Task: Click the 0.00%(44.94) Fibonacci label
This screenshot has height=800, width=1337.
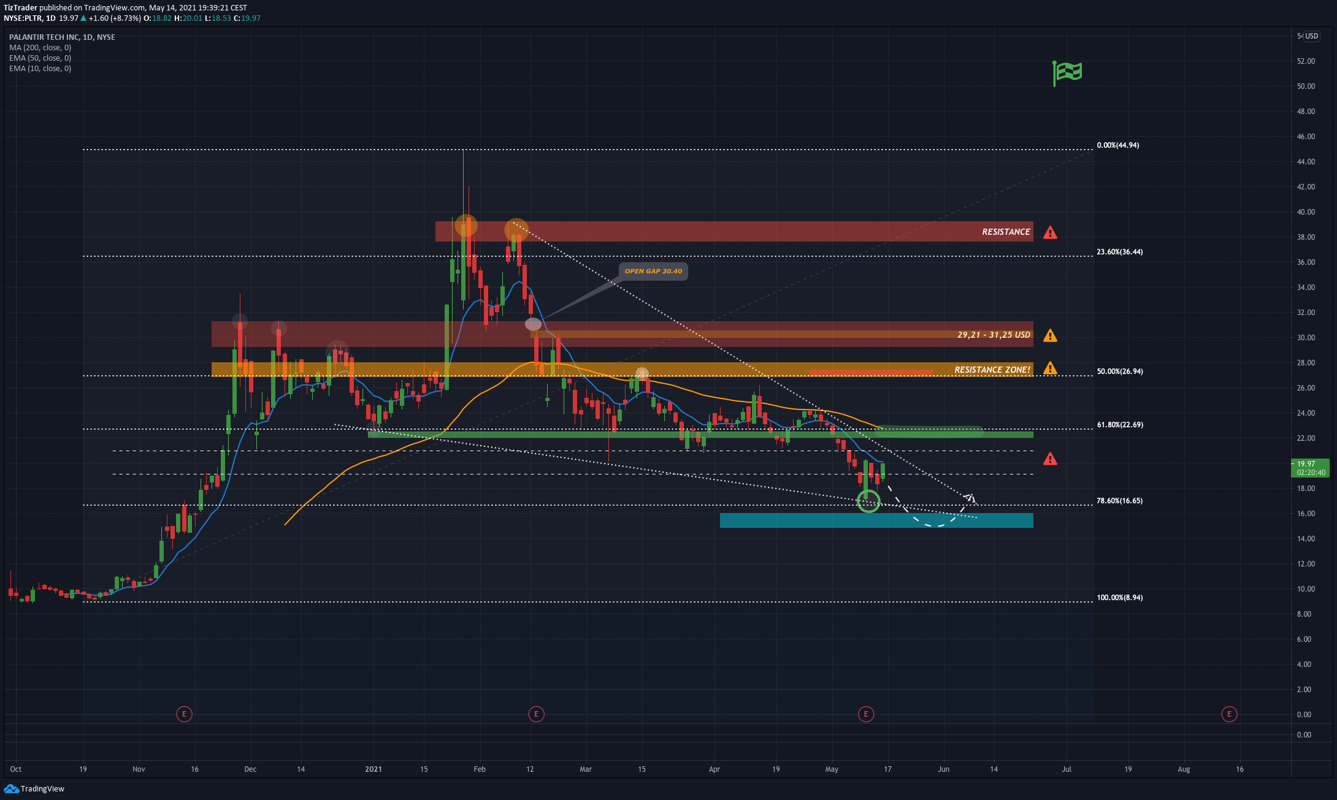Action: pyautogui.click(x=1118, y=145)
